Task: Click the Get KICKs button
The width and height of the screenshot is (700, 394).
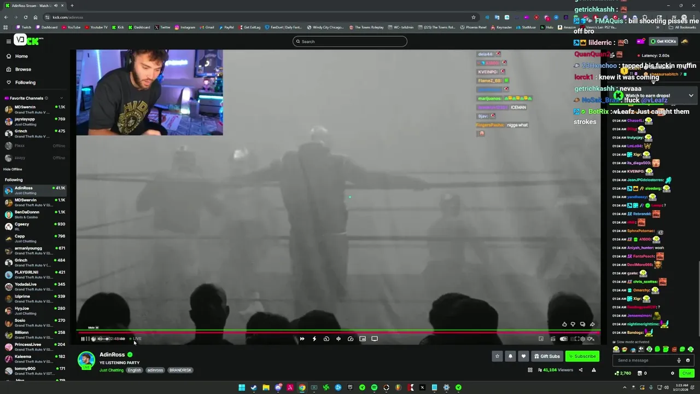Action: point(663,42)
